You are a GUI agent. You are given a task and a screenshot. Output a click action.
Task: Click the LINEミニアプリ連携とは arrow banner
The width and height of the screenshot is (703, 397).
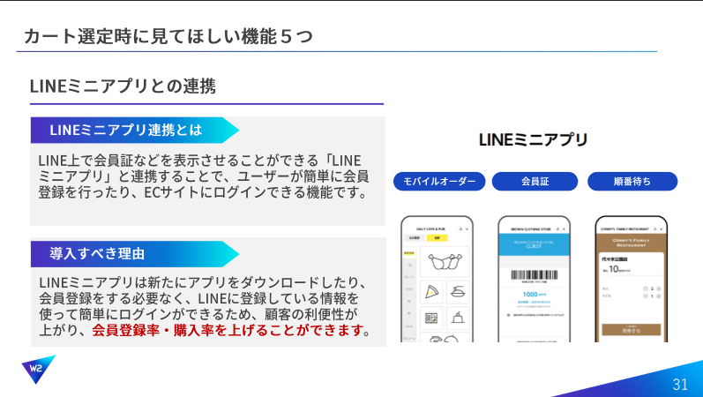click(134, 130)
